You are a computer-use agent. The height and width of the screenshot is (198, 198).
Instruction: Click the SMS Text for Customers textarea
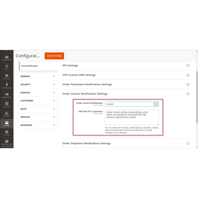[132, 117]
